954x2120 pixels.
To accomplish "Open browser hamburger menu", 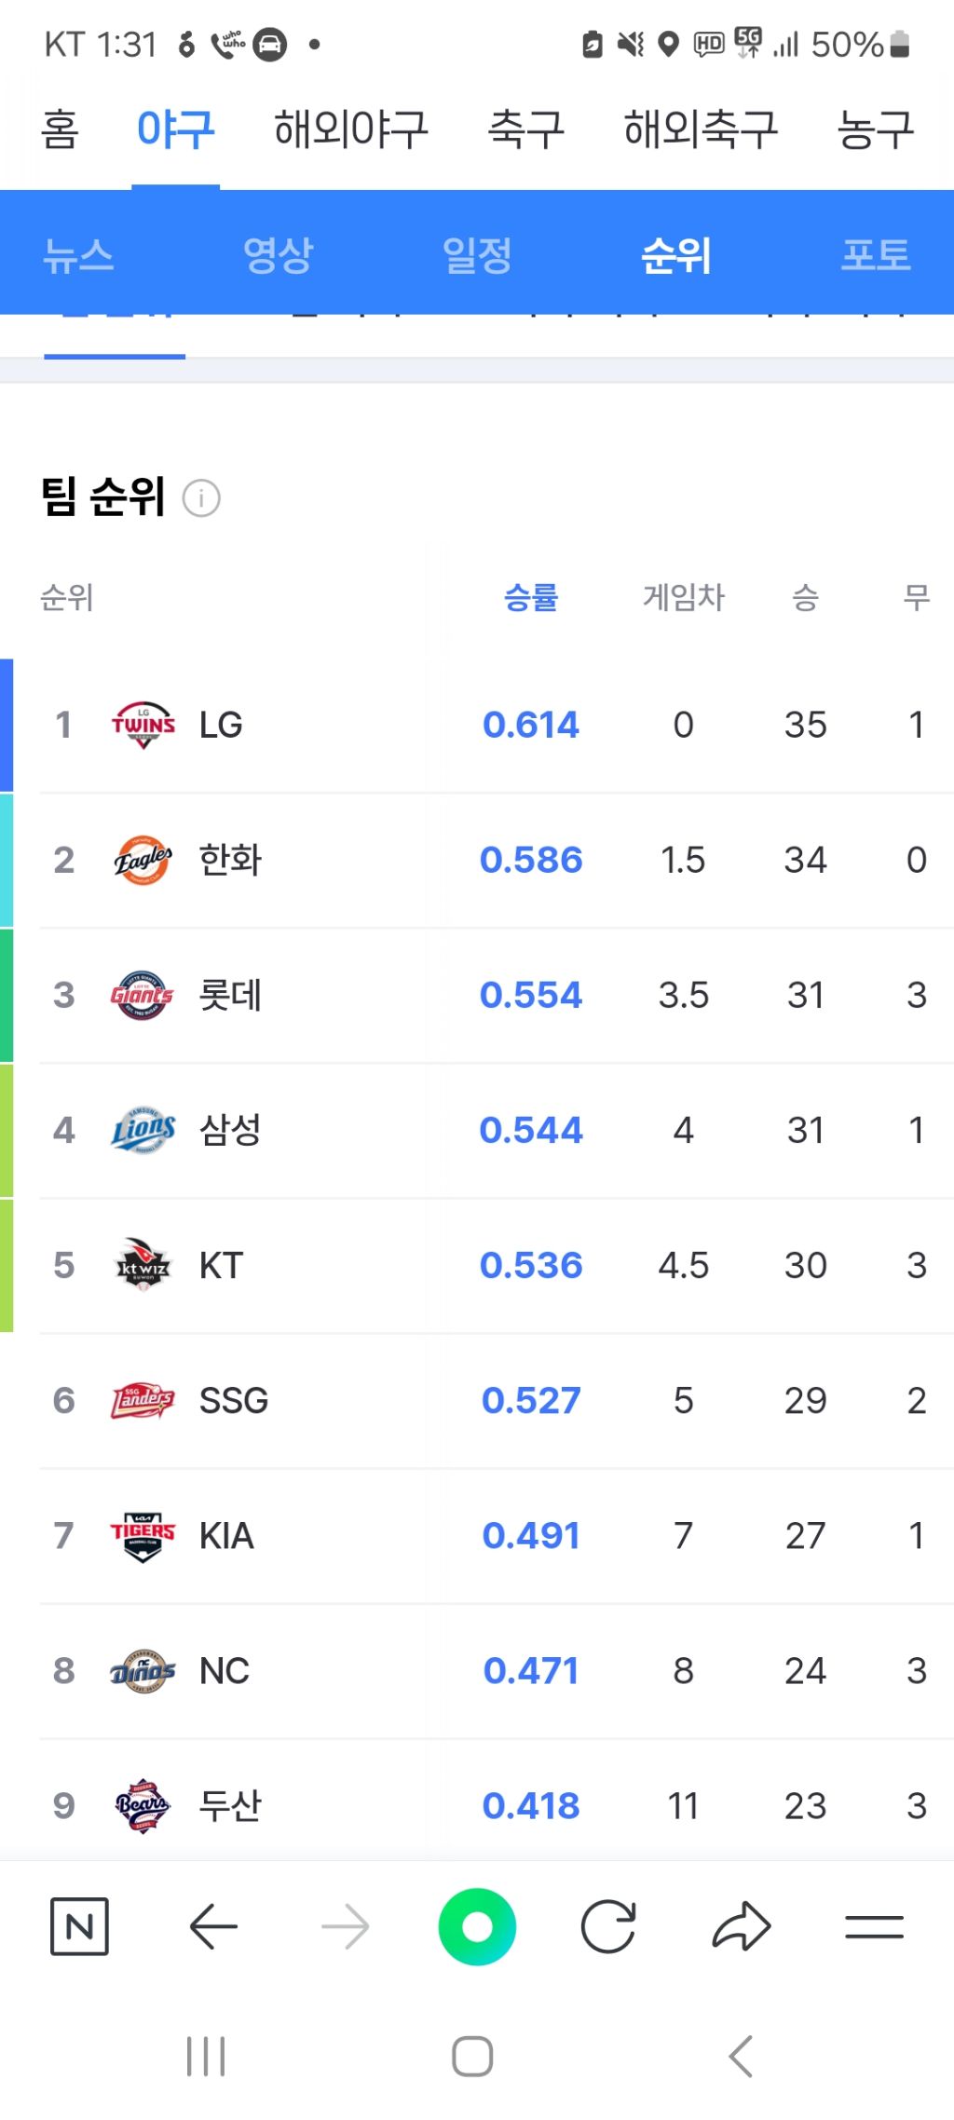I will (874, 1926).
